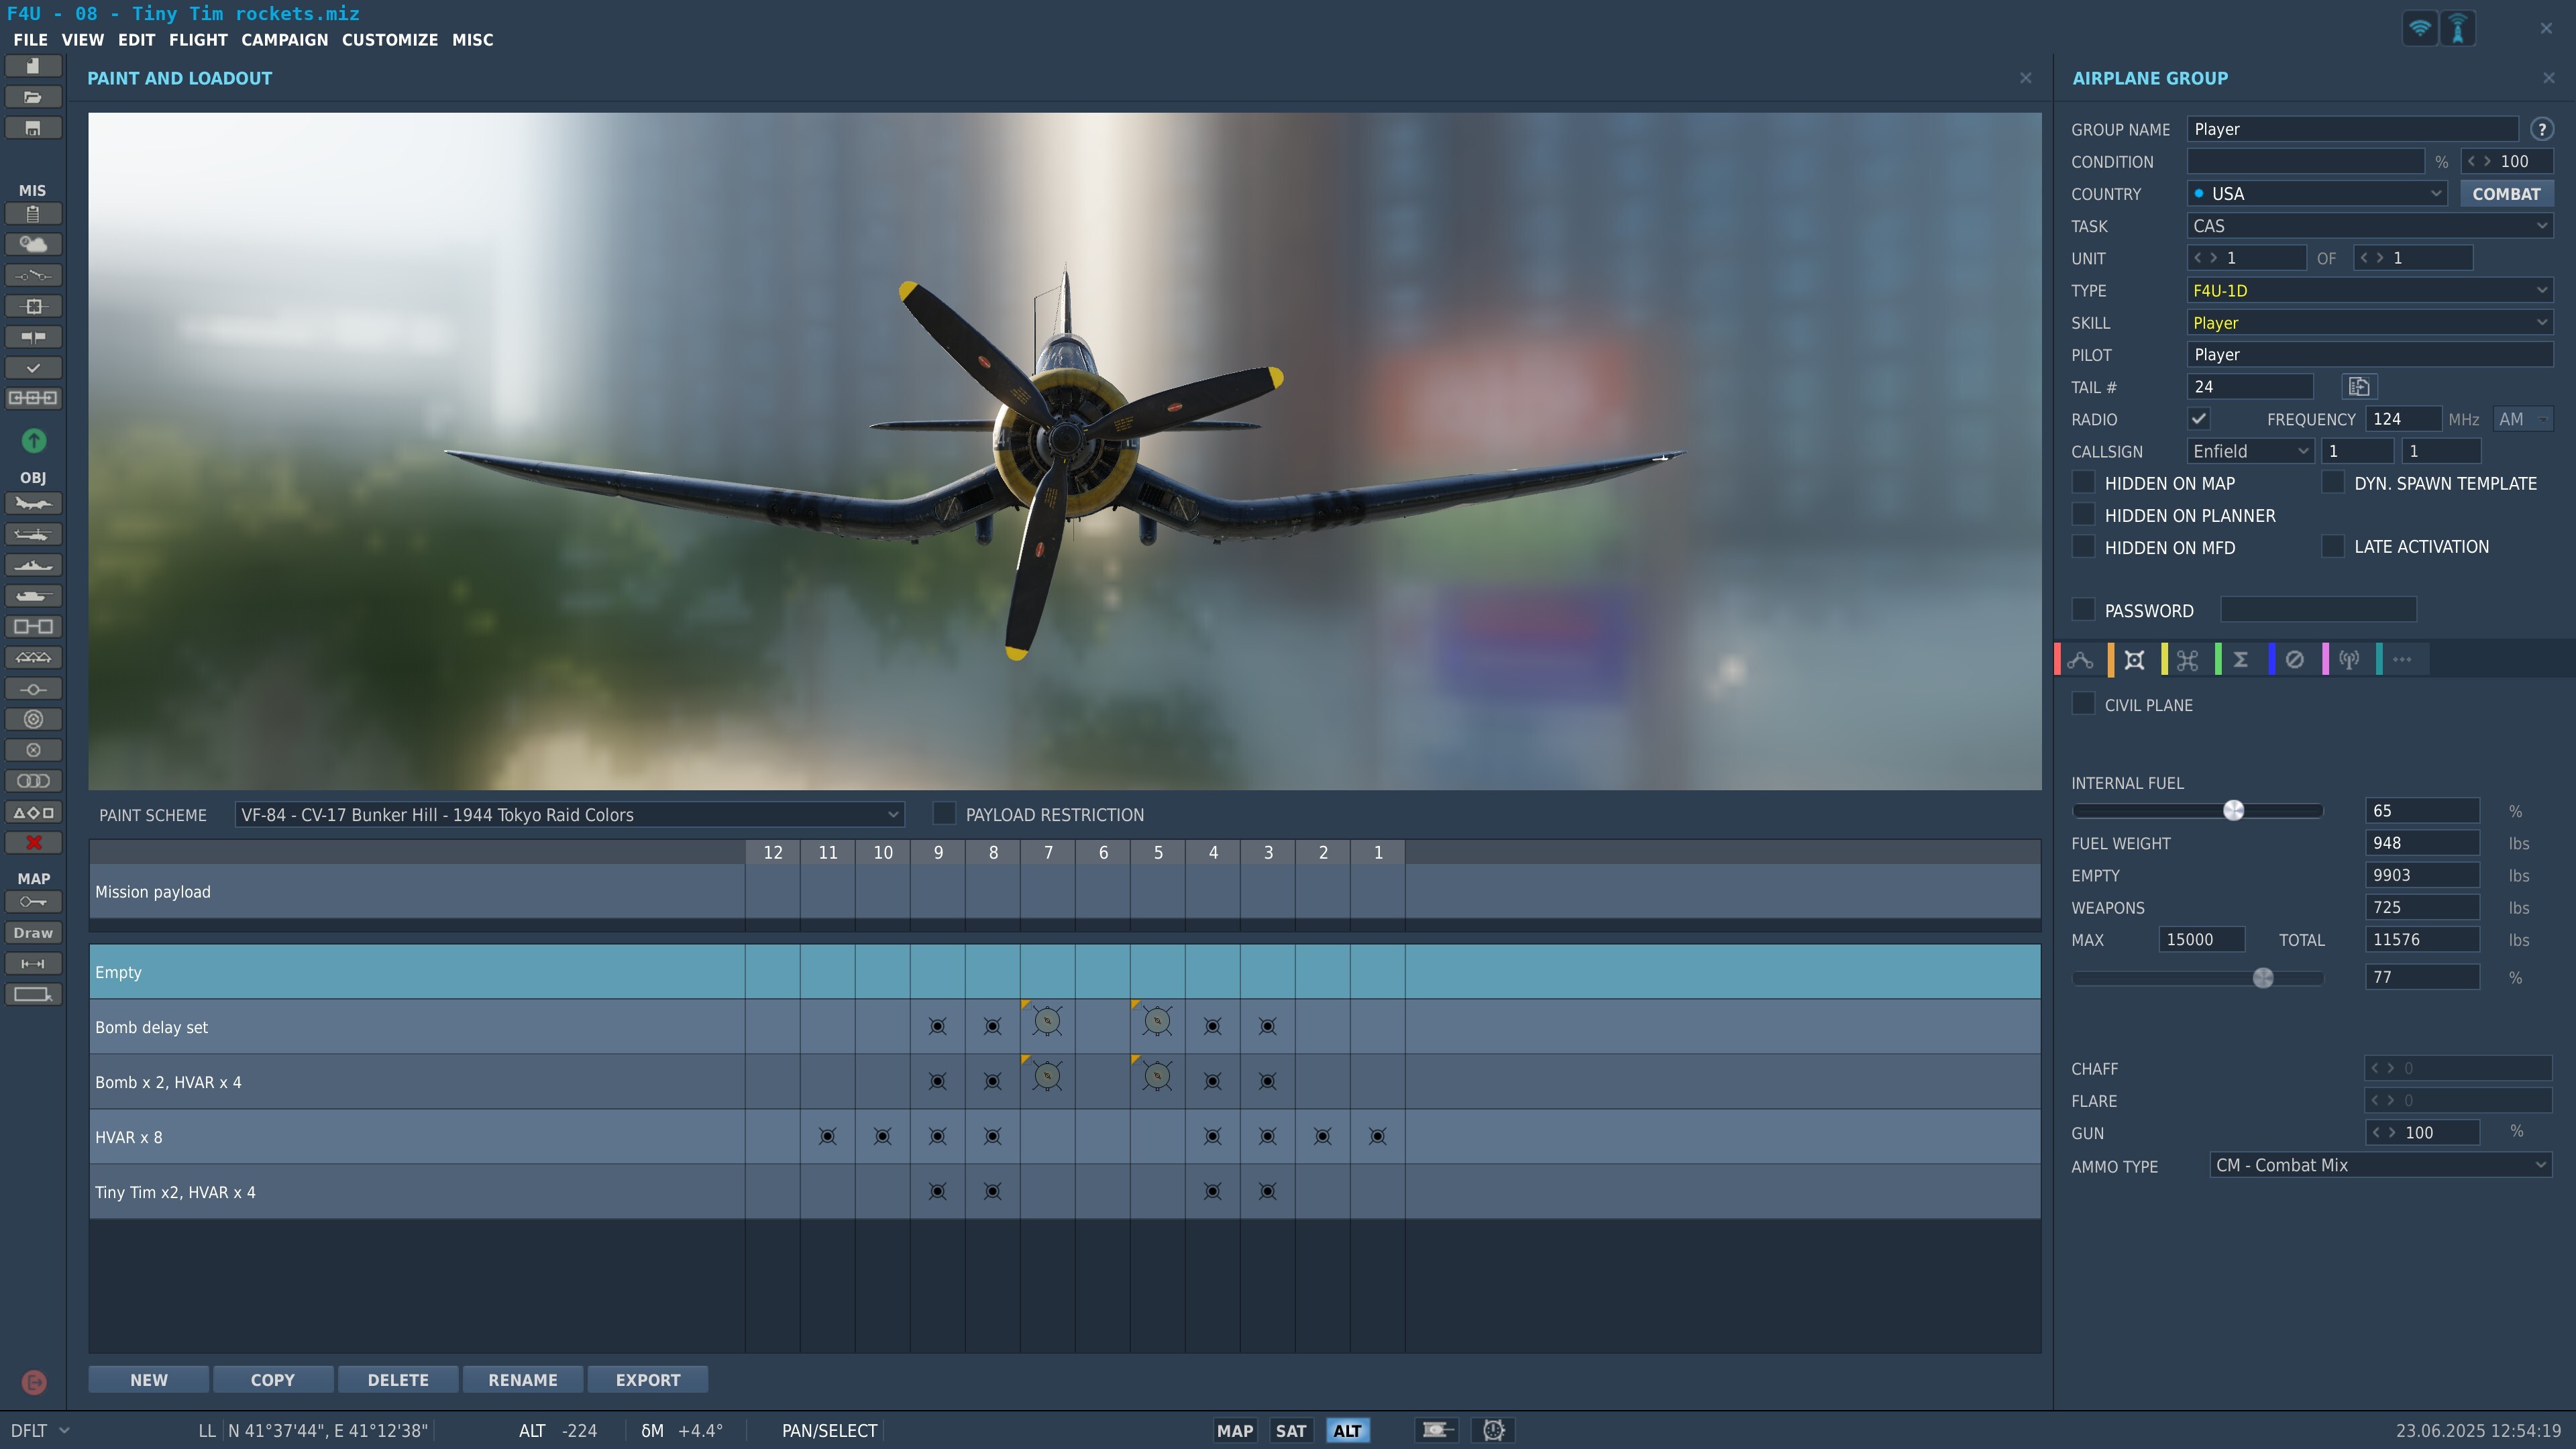The image size is (2576, 1449).
Task: Open the Task dropdown showing CAS
Action: point(2369,226)
